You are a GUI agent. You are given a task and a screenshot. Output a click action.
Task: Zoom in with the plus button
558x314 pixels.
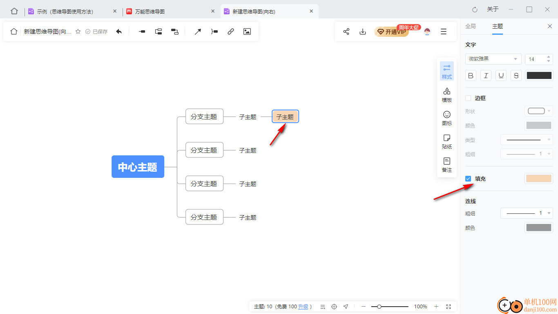[436, 307]
